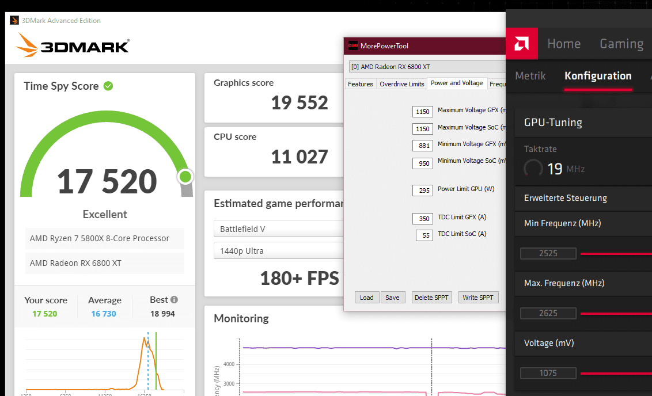Viewport: 652px width, 396px height.
Task: Click the Monitoring heading
Action: (241, 319)
